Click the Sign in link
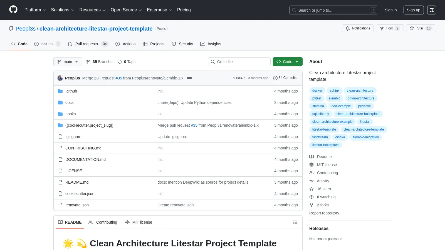445x250 pixels. tap(391, 10)
